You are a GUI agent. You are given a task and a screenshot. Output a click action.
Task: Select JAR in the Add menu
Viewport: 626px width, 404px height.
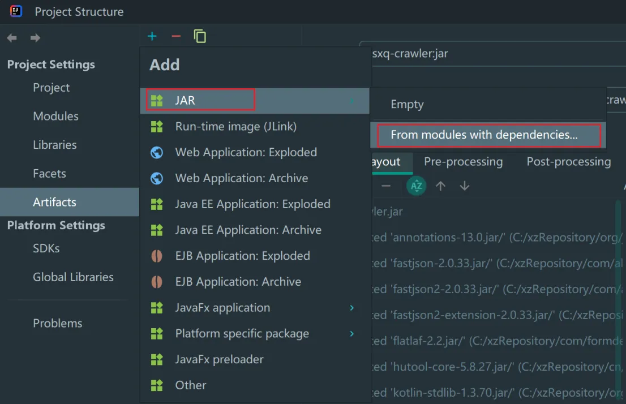[x=255, y=101]
